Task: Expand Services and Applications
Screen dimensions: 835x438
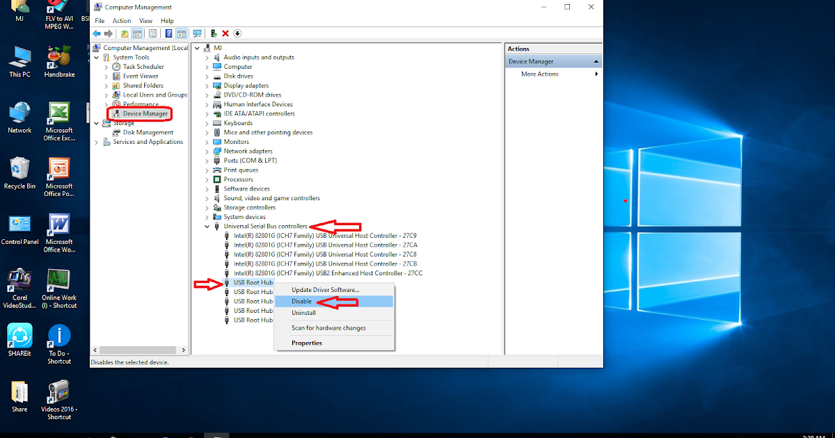Action: [97, 142]
